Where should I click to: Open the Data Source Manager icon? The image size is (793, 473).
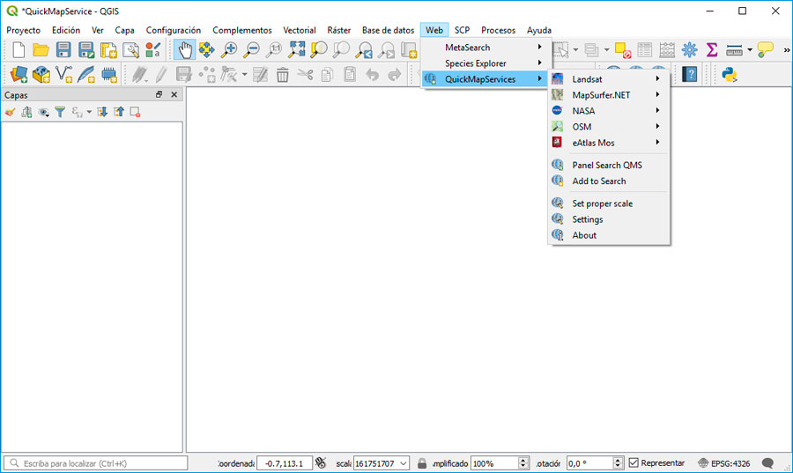tap(19, 75)
